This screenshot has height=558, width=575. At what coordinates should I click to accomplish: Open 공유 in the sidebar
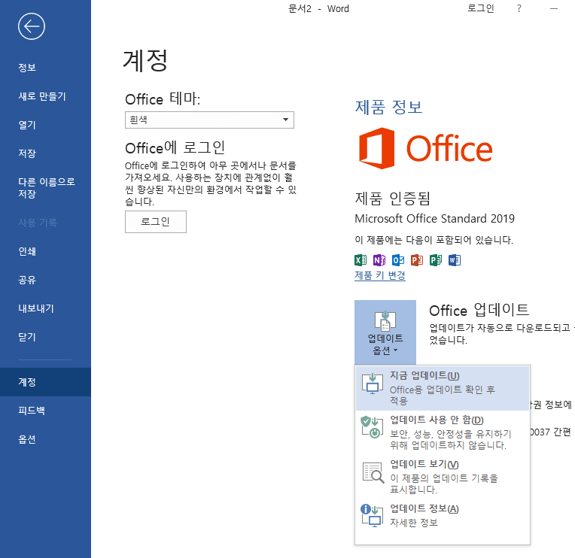click(x=27, y=280)
